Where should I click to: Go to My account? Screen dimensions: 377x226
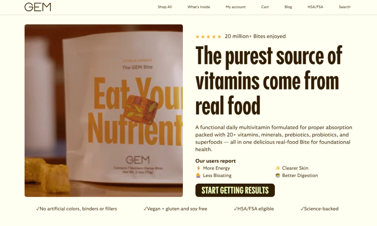(236, 7)
